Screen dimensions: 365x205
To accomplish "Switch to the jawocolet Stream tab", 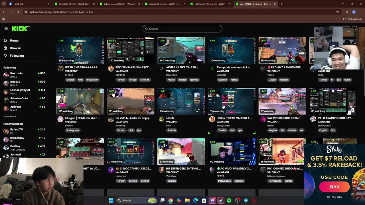I will click(165, 4).
